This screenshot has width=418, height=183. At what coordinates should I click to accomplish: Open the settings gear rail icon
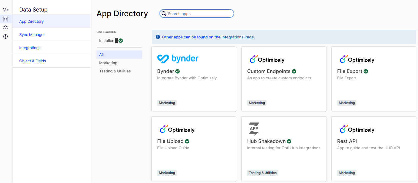pyautogui.click(x=5, y=28)
